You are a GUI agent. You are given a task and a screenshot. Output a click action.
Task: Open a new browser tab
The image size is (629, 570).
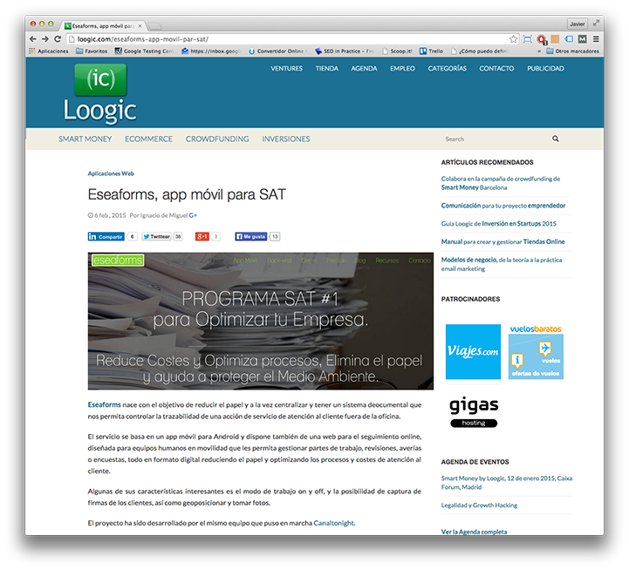154,26
